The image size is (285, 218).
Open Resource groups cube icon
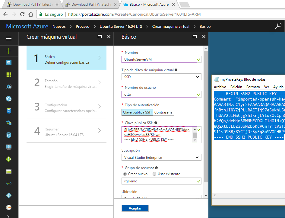(x=9, y=87)
